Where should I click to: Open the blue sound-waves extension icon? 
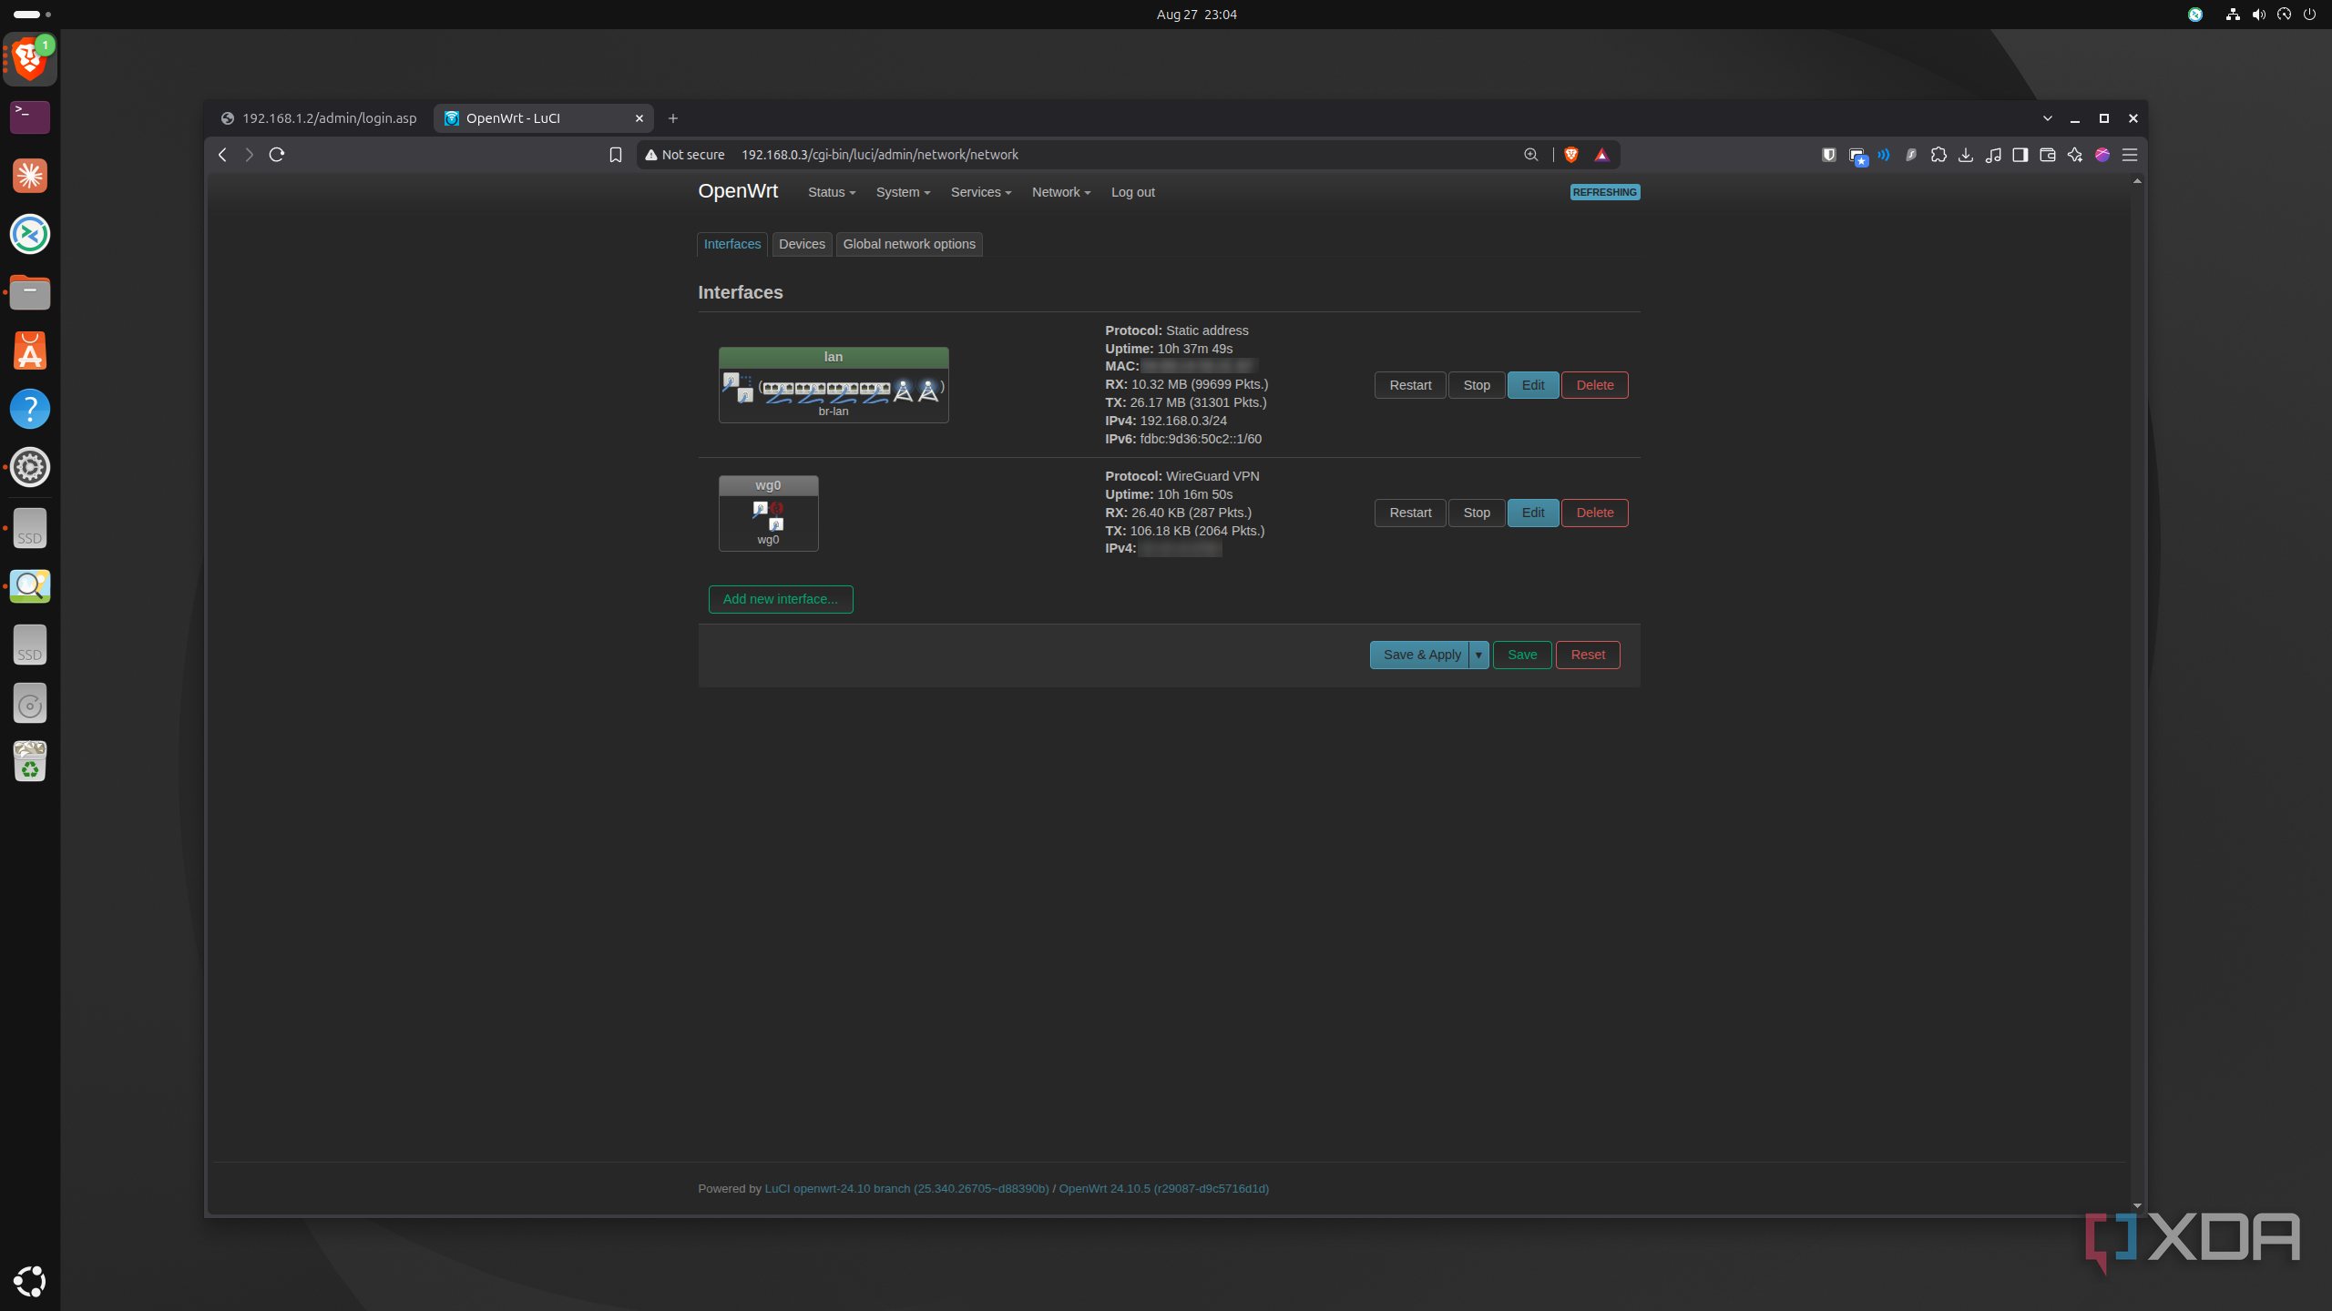1884,155
